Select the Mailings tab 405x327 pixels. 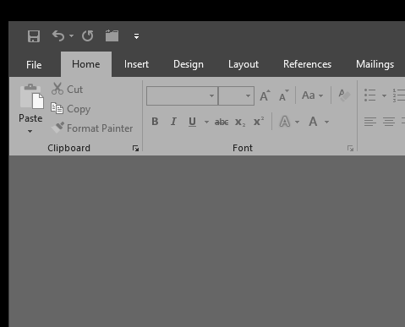(375, 64)
